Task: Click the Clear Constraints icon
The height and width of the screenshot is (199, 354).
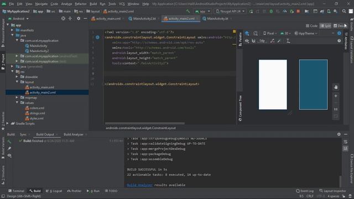Action: click(273, 41)
